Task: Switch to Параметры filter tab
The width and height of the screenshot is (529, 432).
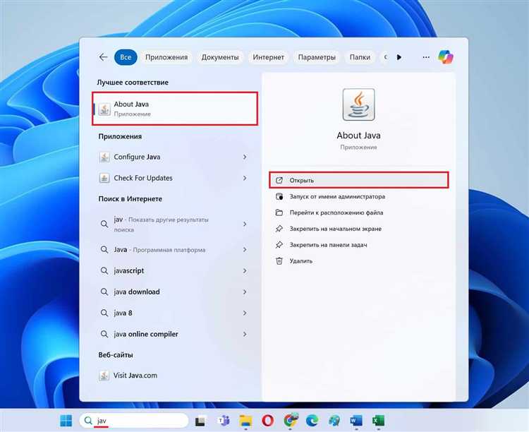Action: (x=317, y=57)
